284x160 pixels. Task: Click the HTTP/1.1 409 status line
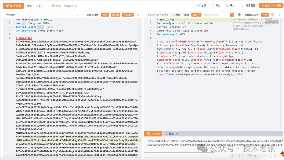tap(166, 19)
